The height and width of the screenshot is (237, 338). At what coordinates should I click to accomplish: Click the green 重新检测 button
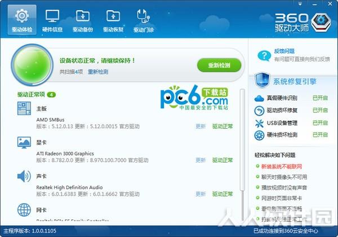(219, 65)
